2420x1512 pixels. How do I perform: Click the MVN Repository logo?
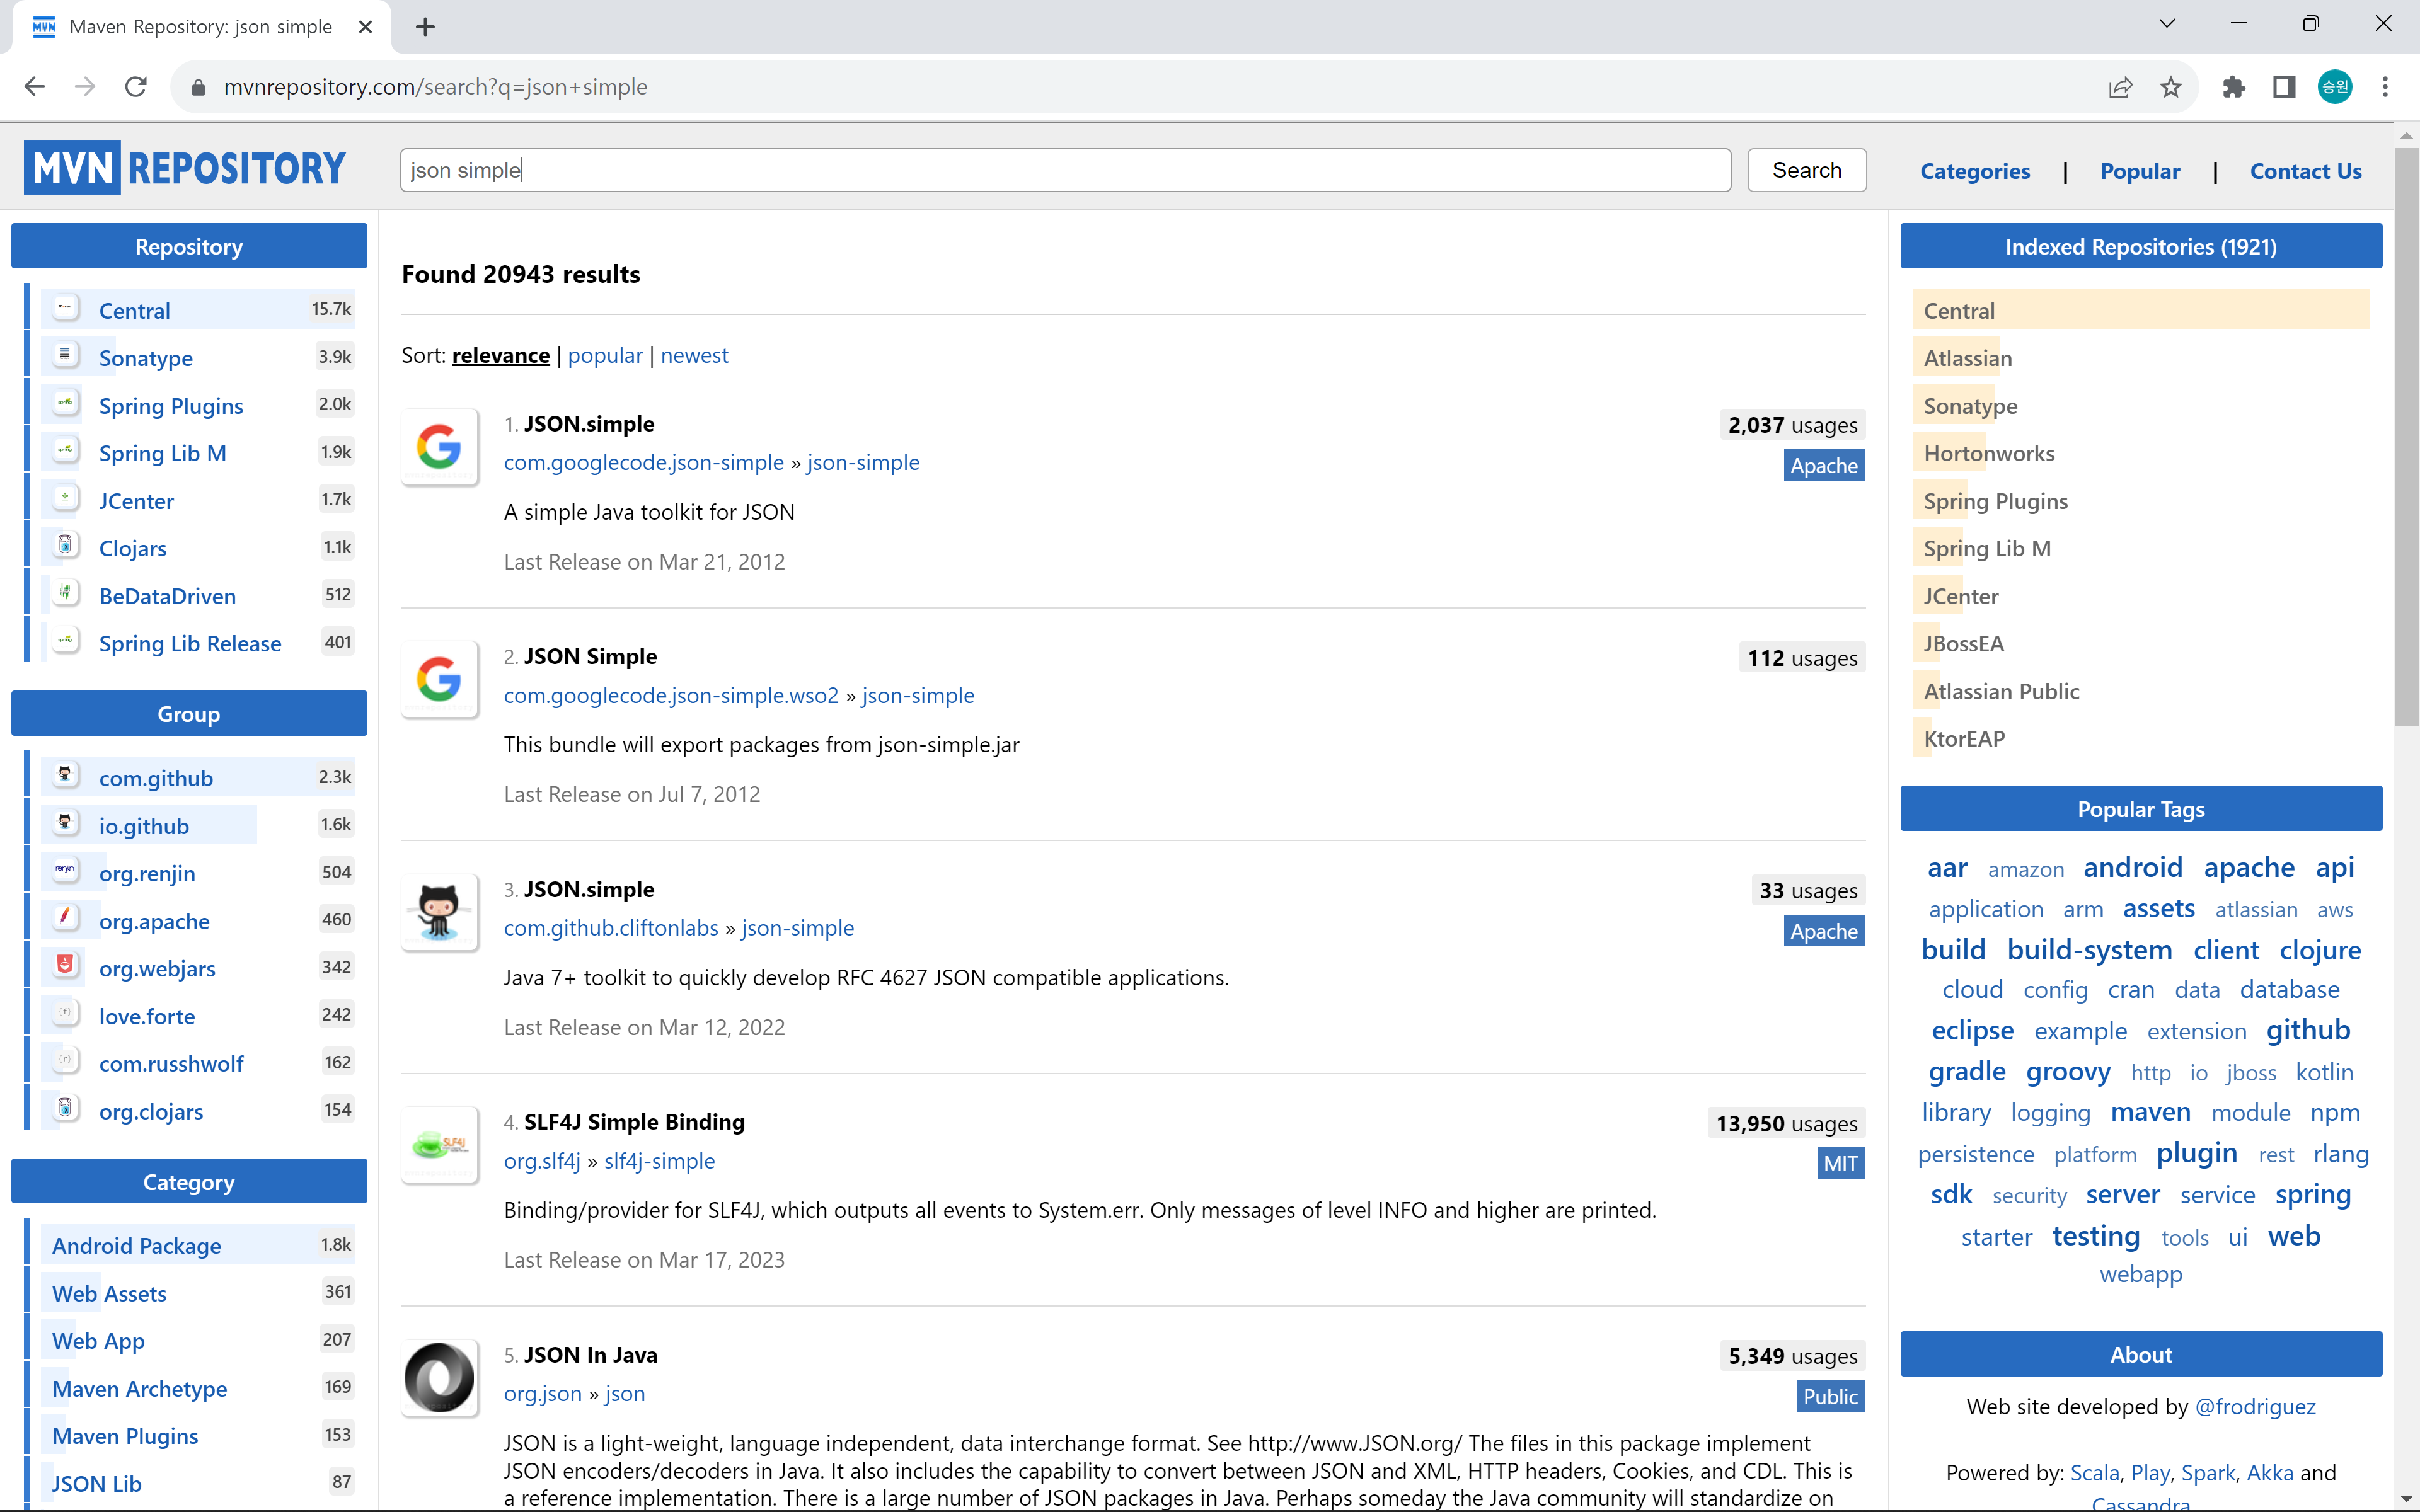pyautogui.click(x=185, y=168)
